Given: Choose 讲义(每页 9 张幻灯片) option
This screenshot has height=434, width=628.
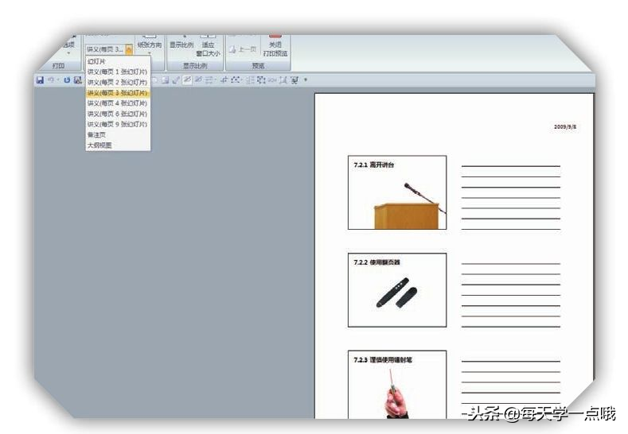Looking at the screenshot, I should pyautogui.click(x=118, y=124).
